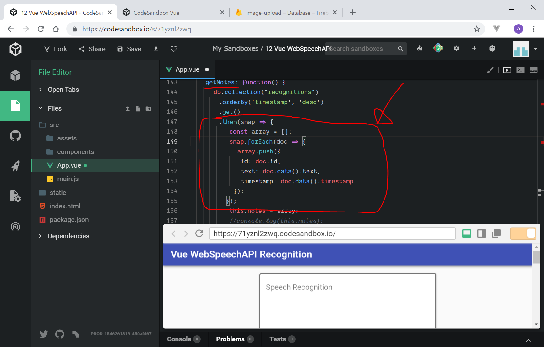Refresh the preview pane

pyautogui.click(x=199, y=234)
